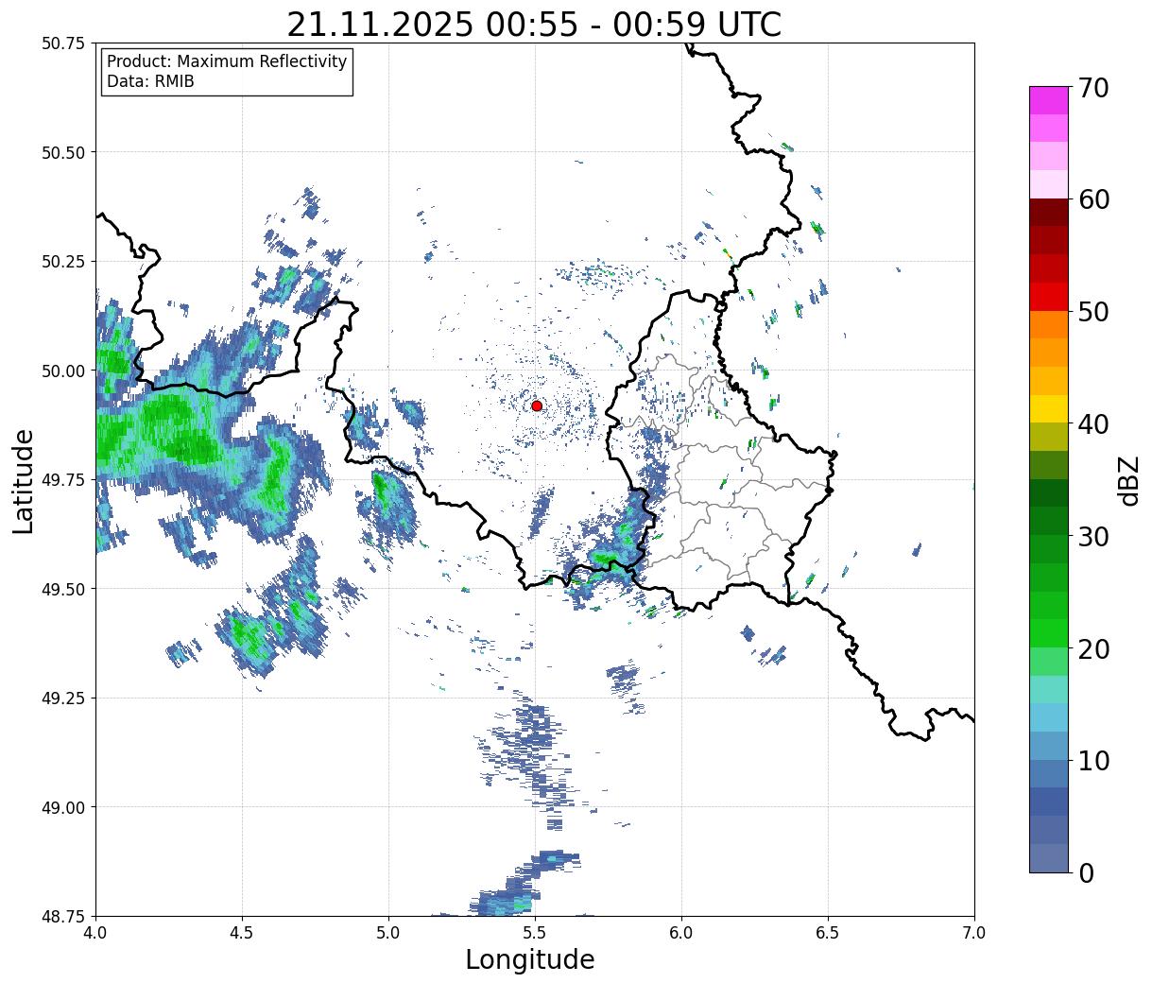The height and width of the screenshot is (983, 1152).
Task: Click the 50.50 latitude tick label
Action: click(62, 152)
